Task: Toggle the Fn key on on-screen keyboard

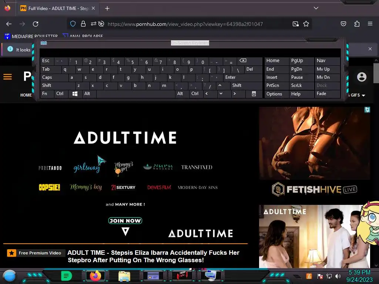Action: (47, 94)
